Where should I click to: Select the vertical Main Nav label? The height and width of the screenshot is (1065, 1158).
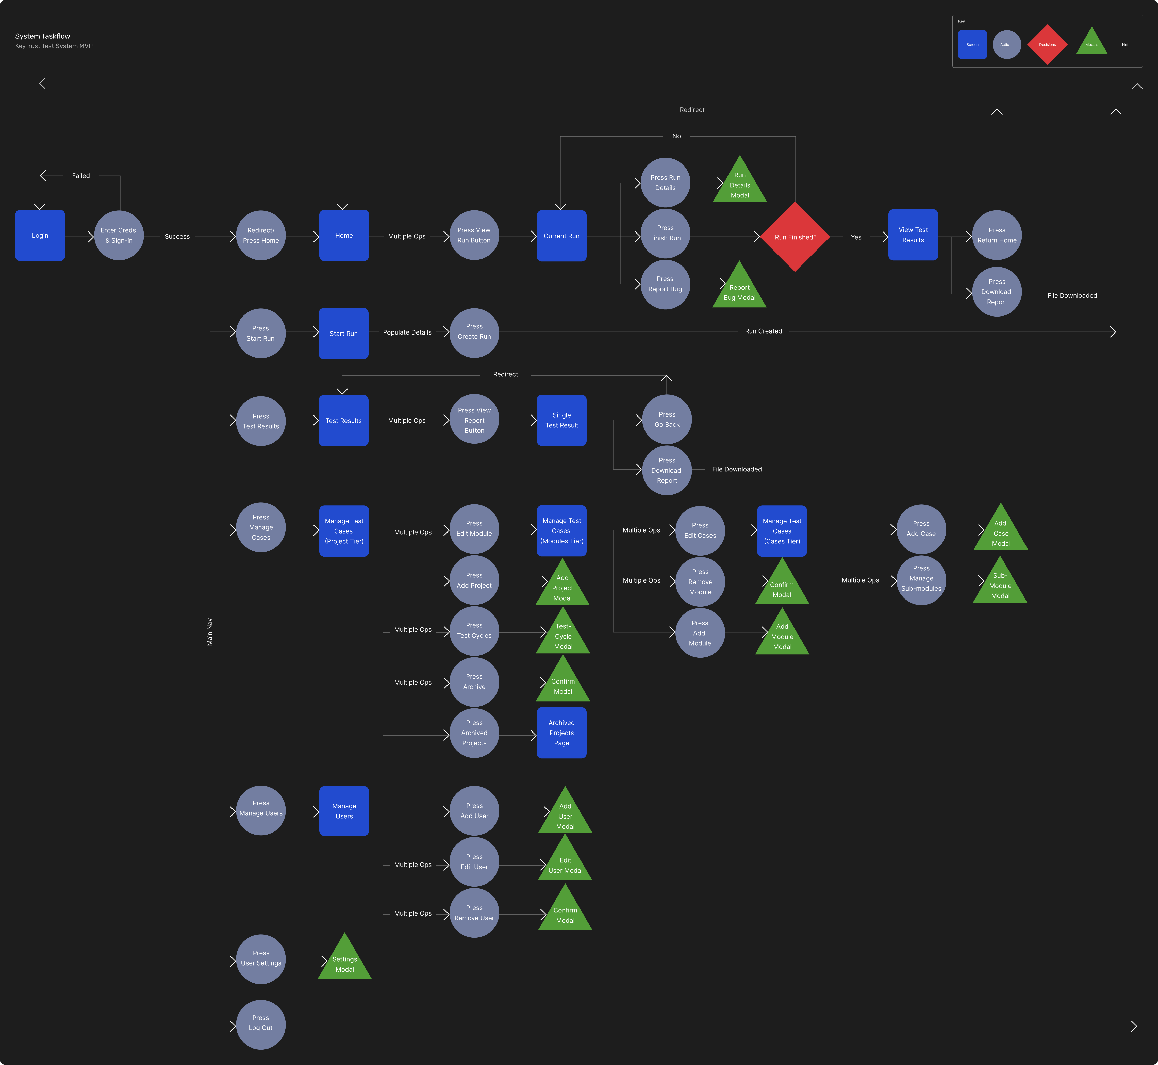click(210, 632)
